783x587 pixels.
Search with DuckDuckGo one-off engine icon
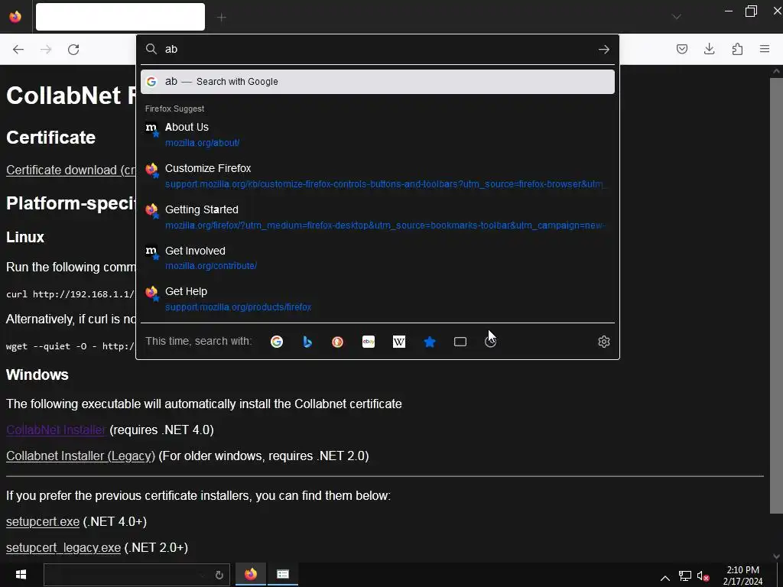click(x=337, y=342)
